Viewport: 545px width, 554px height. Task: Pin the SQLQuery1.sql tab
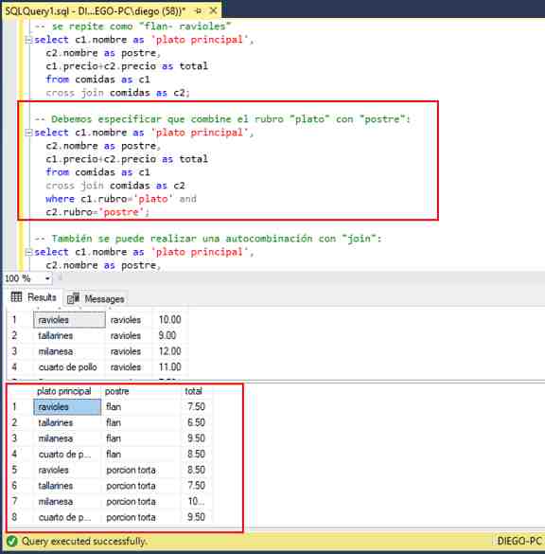199,11
